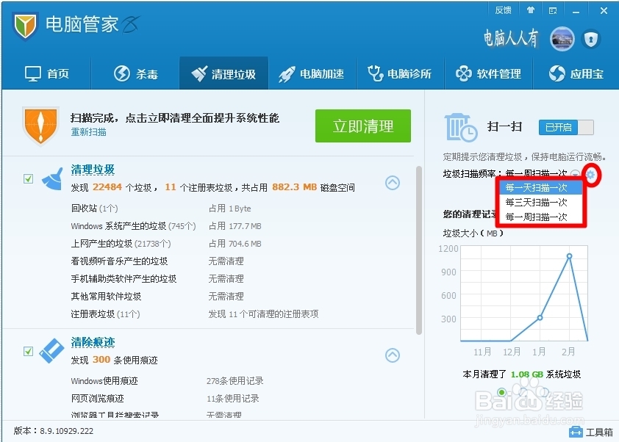Click the orange scan-result shield icon
This screenshot has width=619, height=442.
pos(40,126)
